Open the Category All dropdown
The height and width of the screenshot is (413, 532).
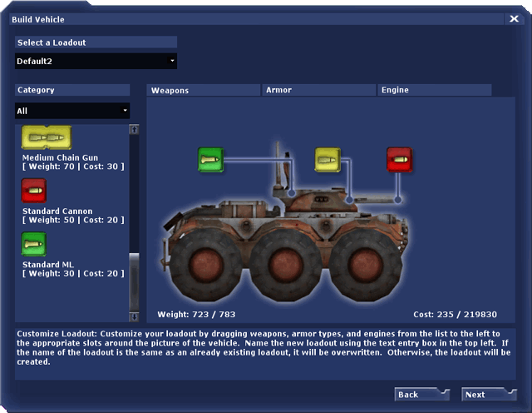pos(72,111)
